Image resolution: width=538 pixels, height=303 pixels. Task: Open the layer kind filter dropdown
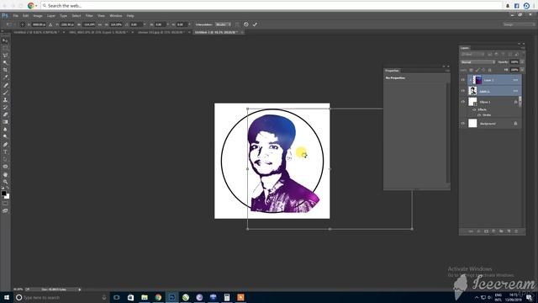472,54
